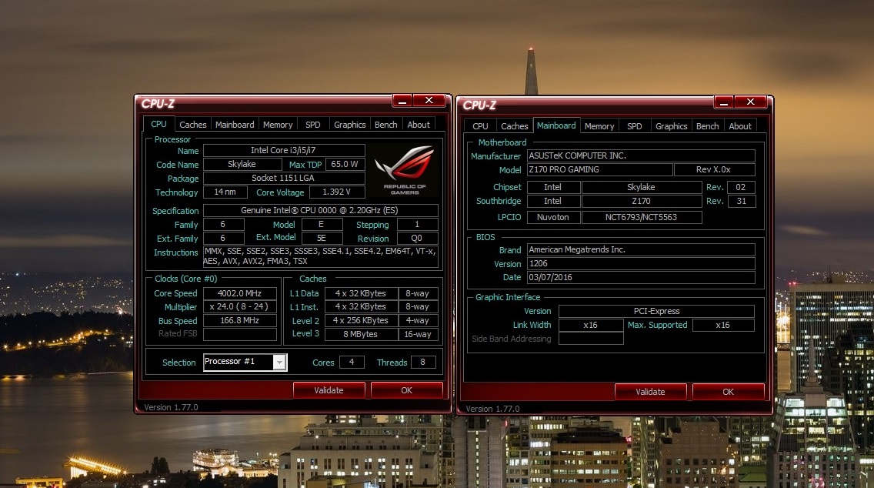Image resolution: width=874 pixels, height=488 pixels.
Task: Click the Multiplier value 'x 24.0 ( 8 - 24 )'
Action: 240,307
